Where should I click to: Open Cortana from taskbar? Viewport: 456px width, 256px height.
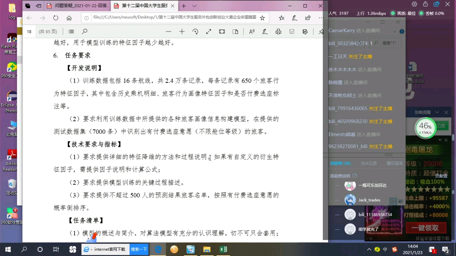click(40, 250)
